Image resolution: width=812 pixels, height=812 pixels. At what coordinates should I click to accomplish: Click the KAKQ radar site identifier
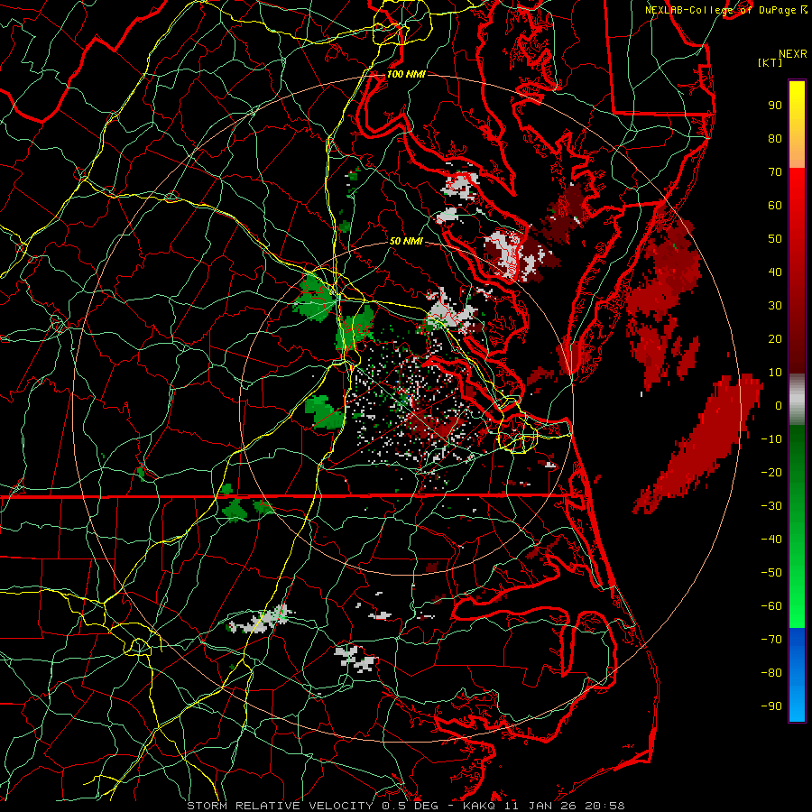[481, 806]
